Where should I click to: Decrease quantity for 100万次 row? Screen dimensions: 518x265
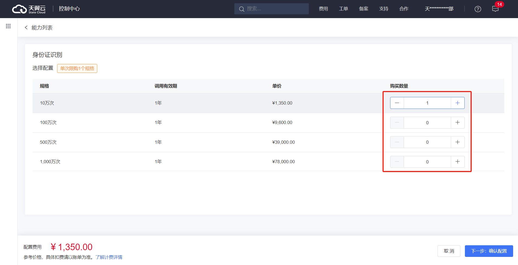(397, 123)
